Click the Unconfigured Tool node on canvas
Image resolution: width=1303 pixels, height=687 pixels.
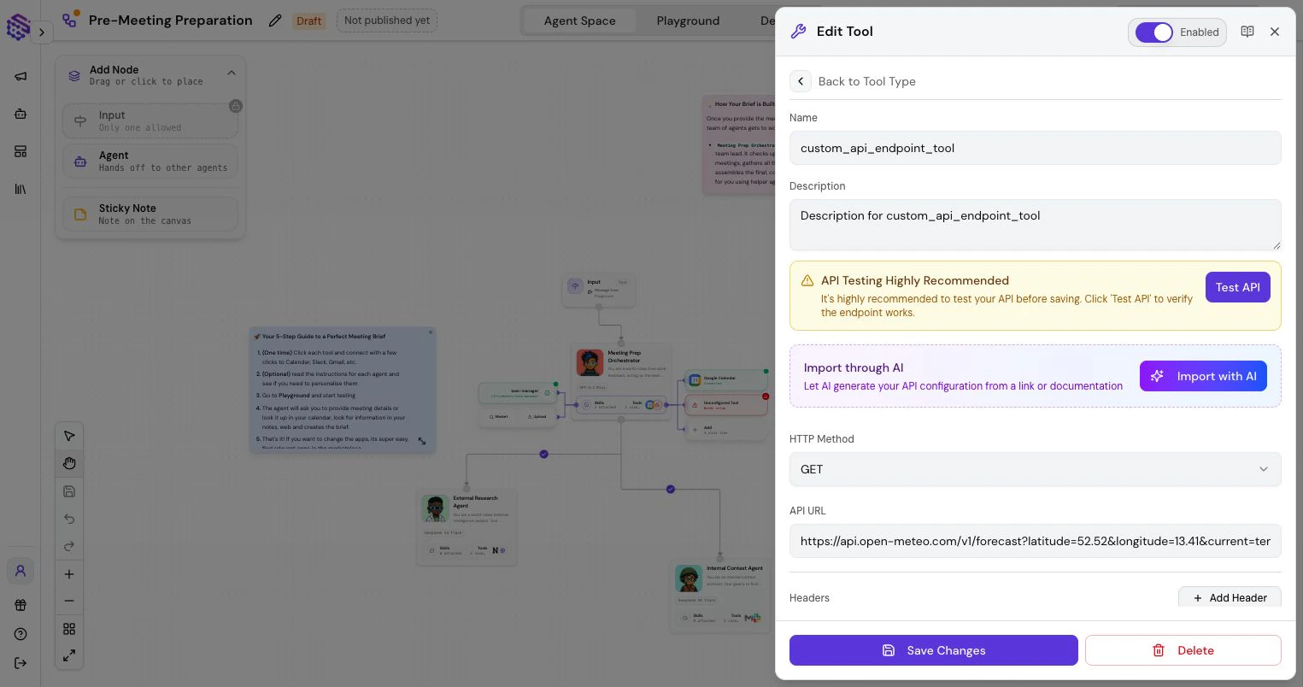point(726,405)
